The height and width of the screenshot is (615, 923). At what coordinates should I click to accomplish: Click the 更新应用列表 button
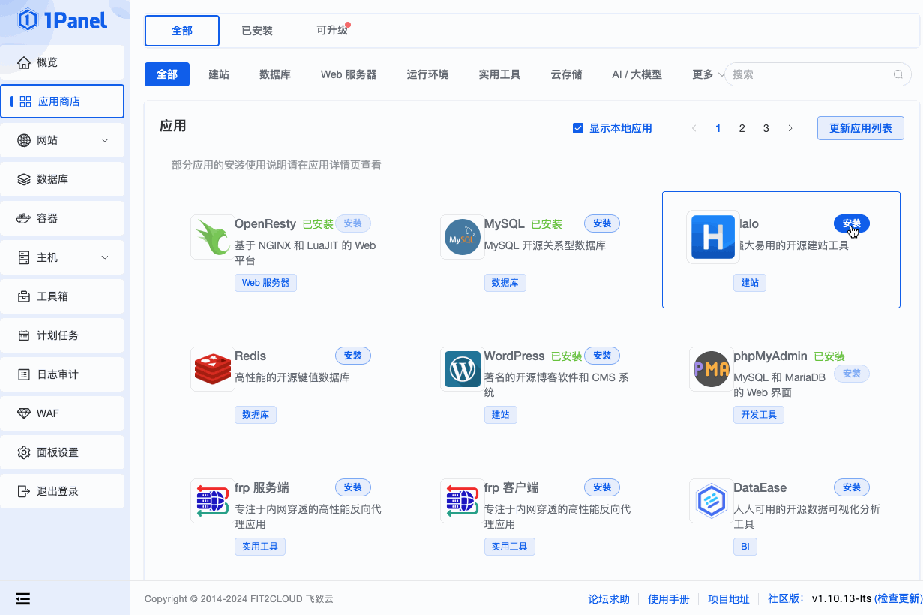click(861, 128)
